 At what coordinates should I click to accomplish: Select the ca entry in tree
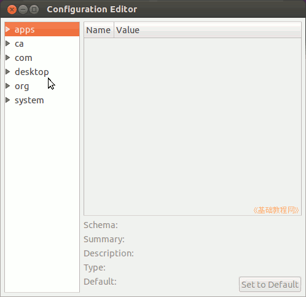click(x=42, y=44)
